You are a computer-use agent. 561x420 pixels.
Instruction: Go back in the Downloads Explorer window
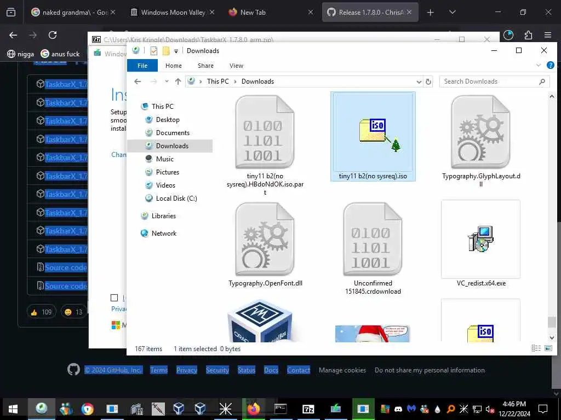pos(138,81)
